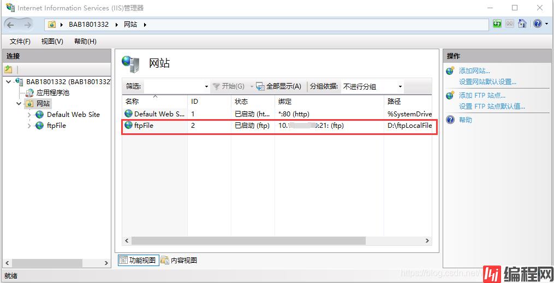Open the 视图(V) menu
This screenshot has width=554, height=283.
(x=52, y=42)
